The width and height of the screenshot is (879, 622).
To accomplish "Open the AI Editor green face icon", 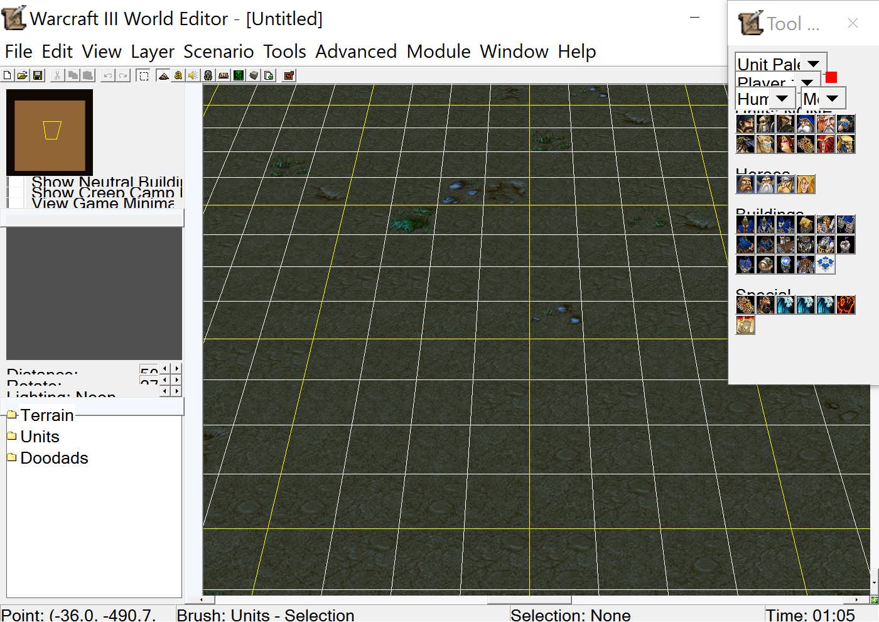I will click(x=238, y=75).
